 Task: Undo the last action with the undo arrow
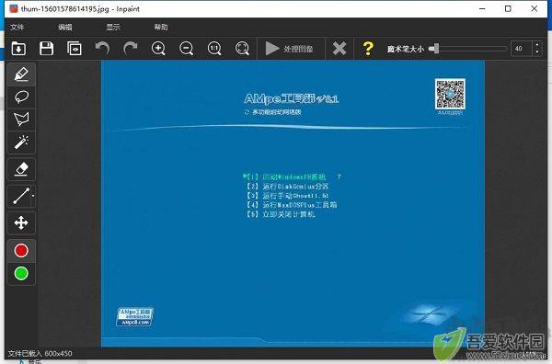[x=102, y=49]
